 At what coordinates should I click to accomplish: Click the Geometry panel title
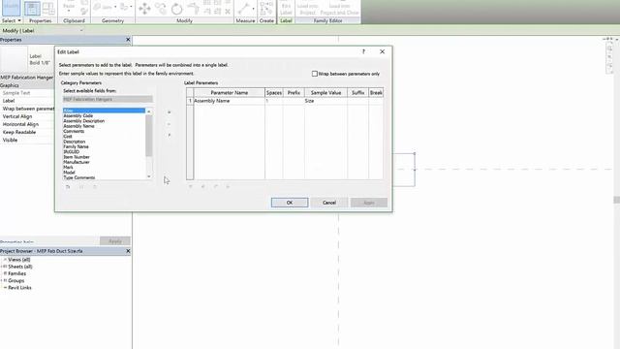[112, 20]
